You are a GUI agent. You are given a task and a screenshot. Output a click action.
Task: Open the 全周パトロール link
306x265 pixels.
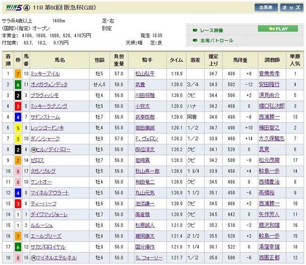(217, 40)
